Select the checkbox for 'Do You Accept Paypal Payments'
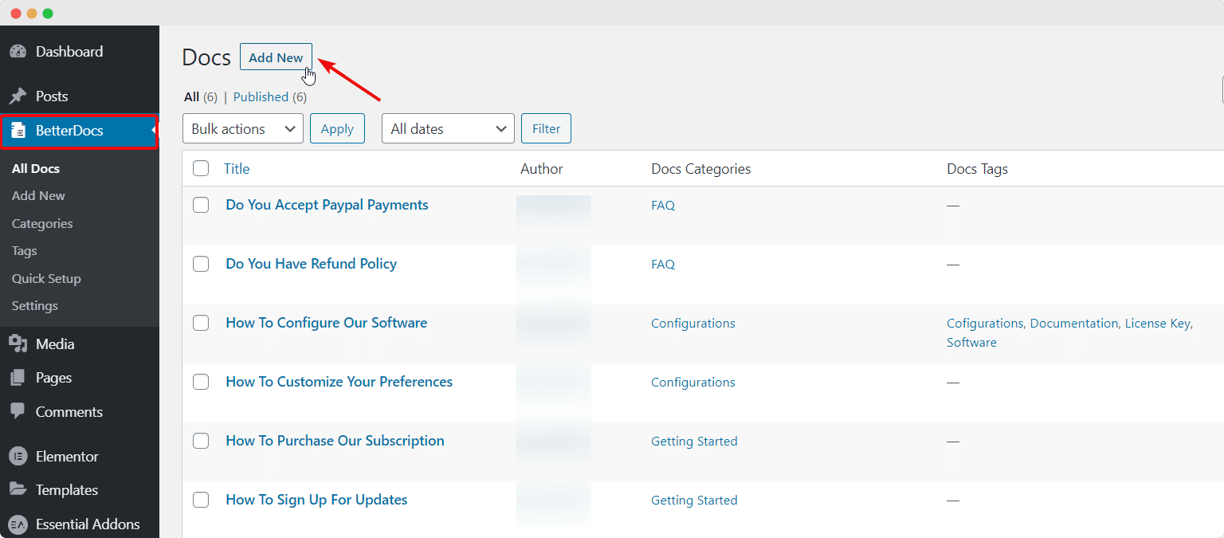Screen dimensions: 1224x538 (x=201, y=205)
